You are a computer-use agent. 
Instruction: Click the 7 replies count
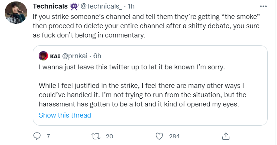[48, 136]
